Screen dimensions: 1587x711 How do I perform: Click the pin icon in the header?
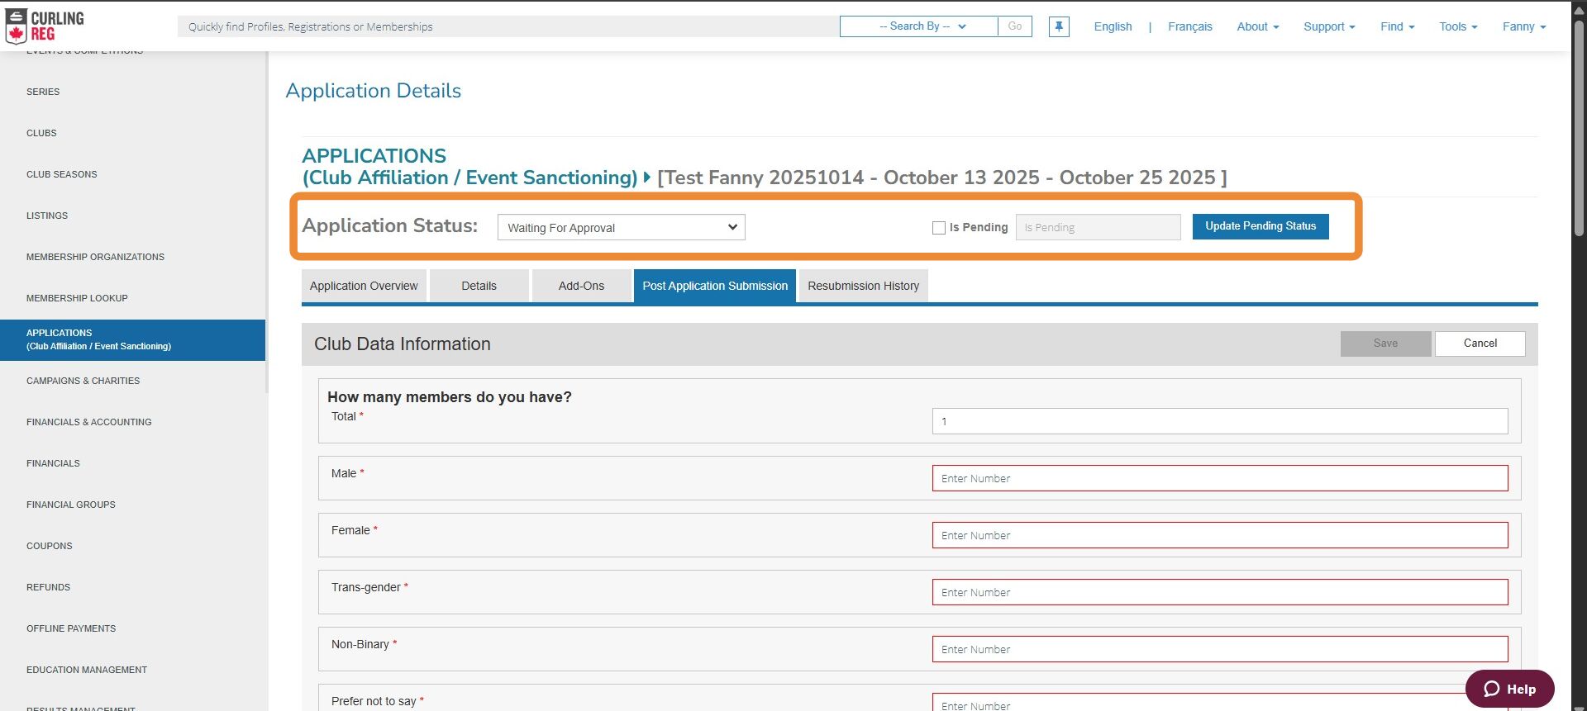1059,26
